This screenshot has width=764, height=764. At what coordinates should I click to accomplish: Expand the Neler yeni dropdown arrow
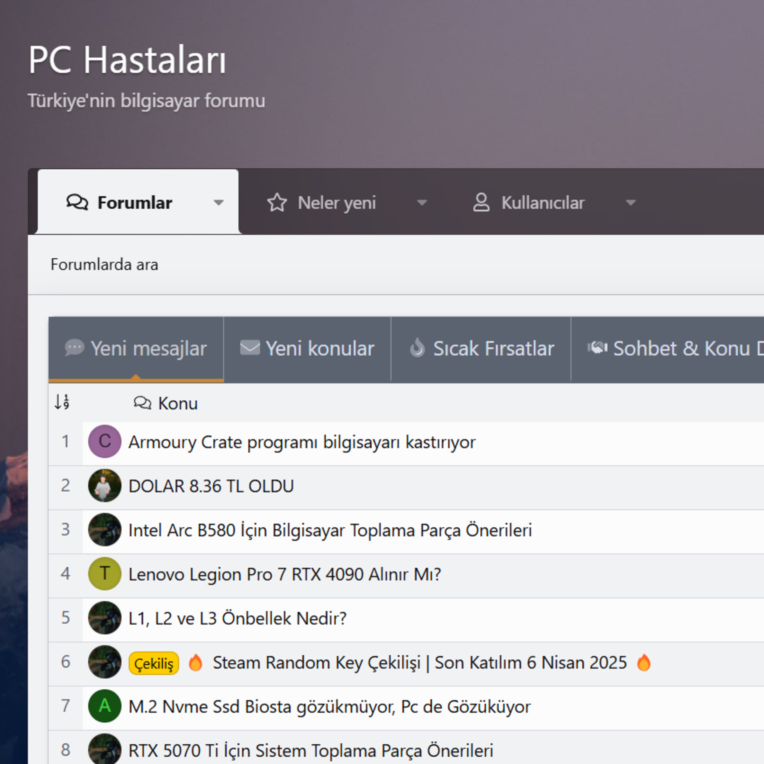(422, 203)
